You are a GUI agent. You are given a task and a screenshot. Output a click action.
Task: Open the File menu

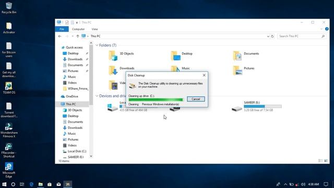(x=62, y=29)
